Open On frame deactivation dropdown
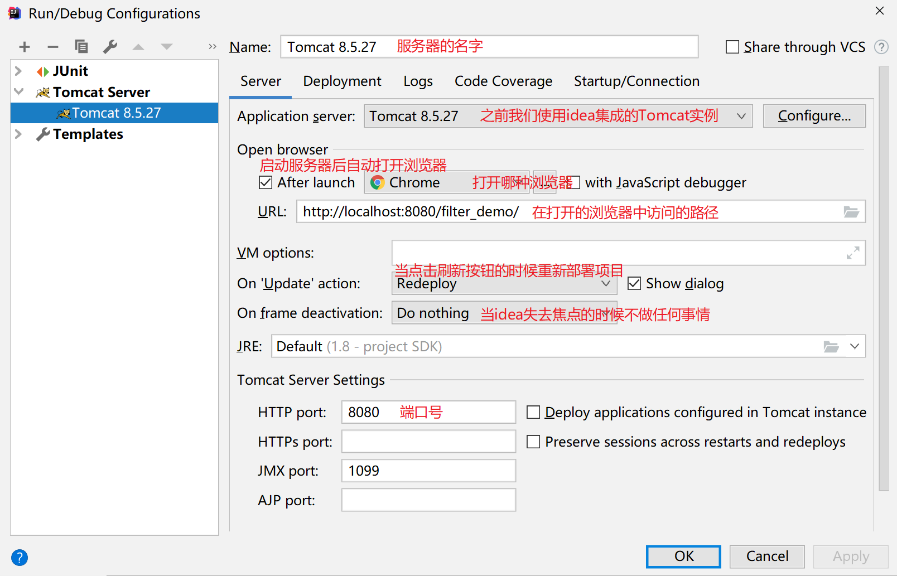Viewport: 897px width, 576px height. [505, 313]
